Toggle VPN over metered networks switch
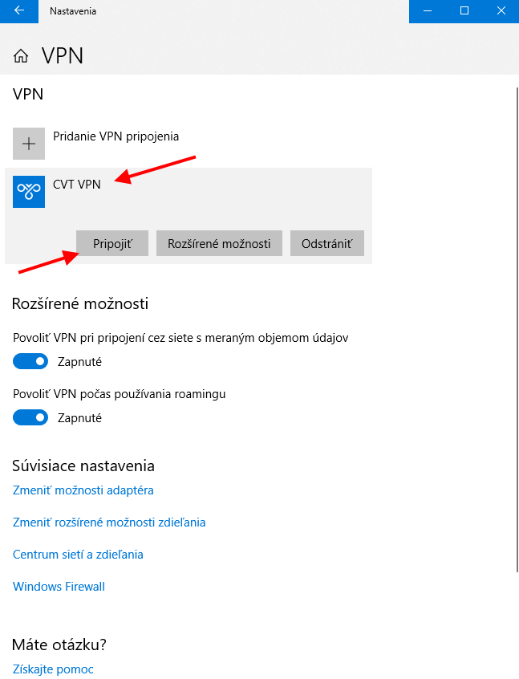519x679 pixels. pyautogui.click(x=30, y=361)
